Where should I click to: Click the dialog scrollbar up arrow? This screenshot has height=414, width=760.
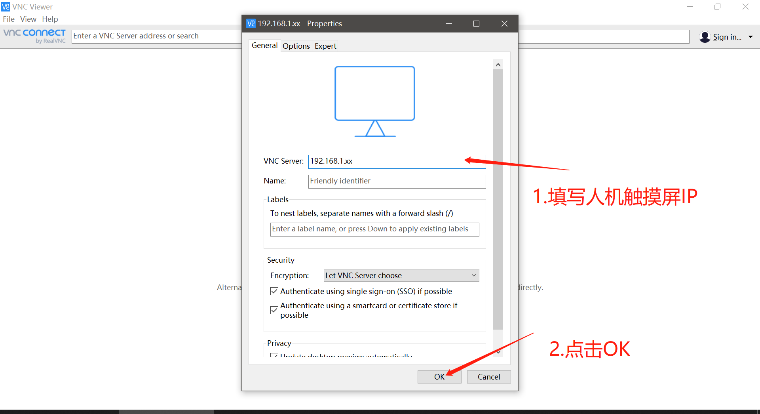[498, 65]
